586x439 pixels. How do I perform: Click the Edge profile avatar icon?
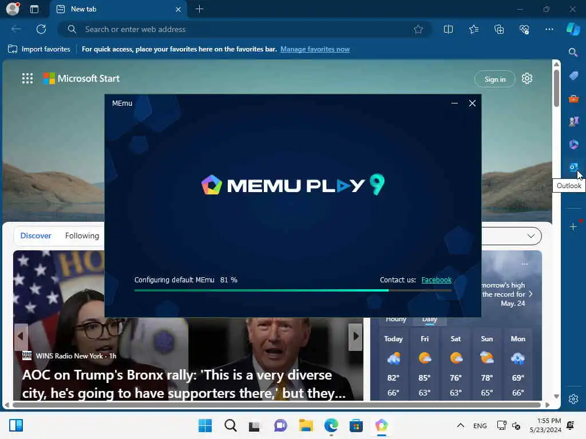tap(13, 9)
